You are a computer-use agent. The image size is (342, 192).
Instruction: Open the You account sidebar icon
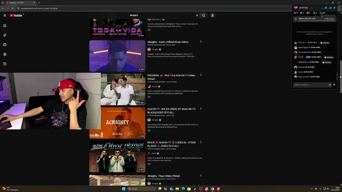[5, 54]
